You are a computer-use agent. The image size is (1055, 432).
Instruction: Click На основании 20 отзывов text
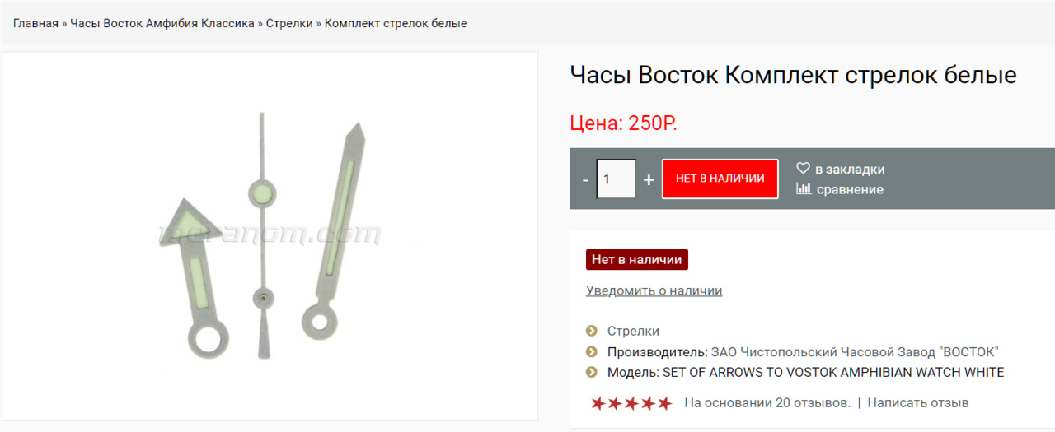coord(767,402)
